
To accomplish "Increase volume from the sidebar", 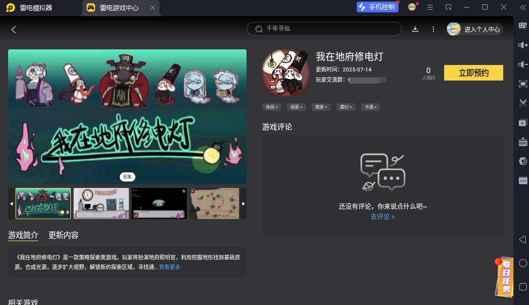I will click(x=523, y=45).
